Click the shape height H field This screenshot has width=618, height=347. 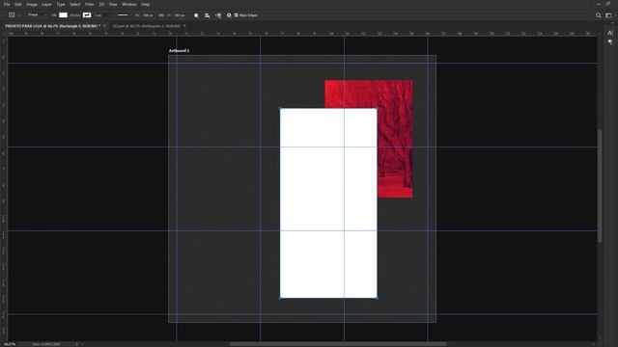tap(180, 15)
